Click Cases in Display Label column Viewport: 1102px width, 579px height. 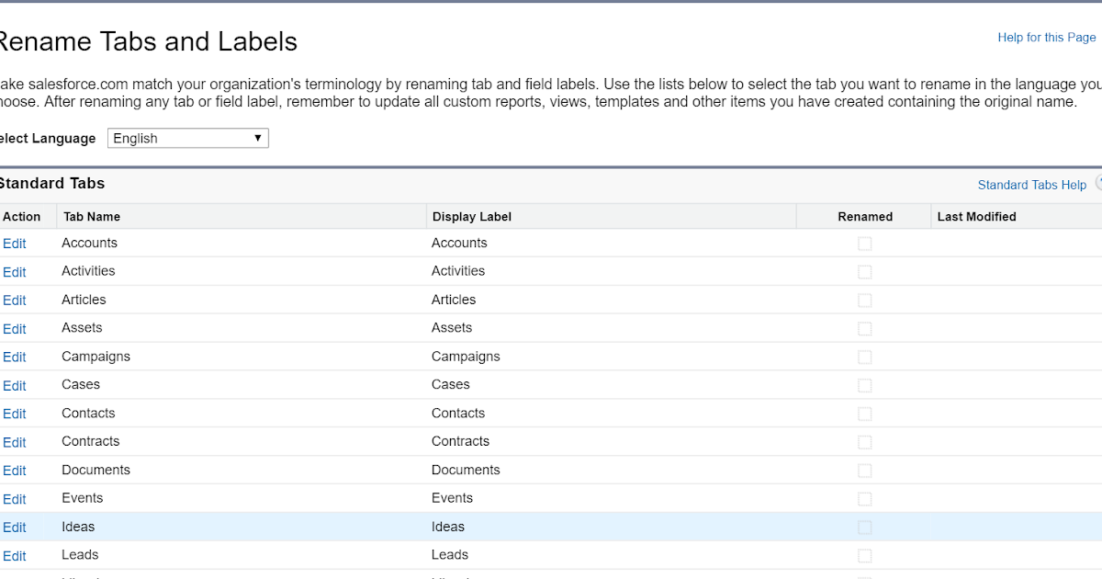click(451, 384)
